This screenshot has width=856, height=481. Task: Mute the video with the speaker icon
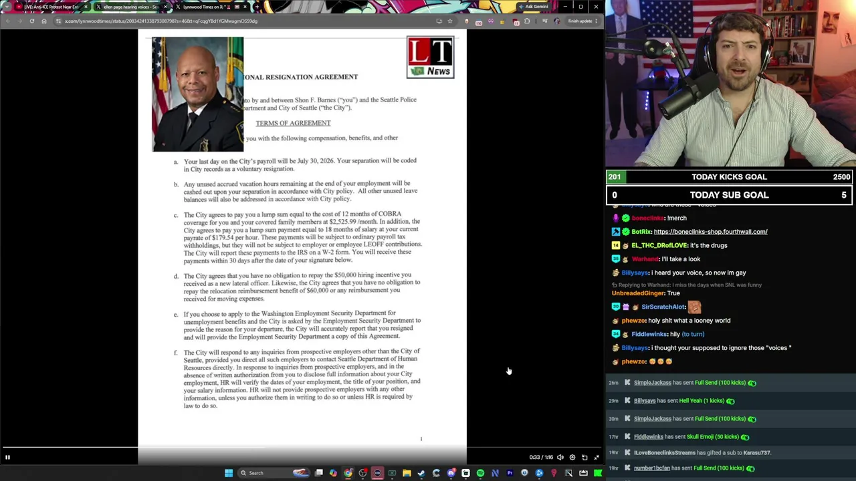click(560, 458)
